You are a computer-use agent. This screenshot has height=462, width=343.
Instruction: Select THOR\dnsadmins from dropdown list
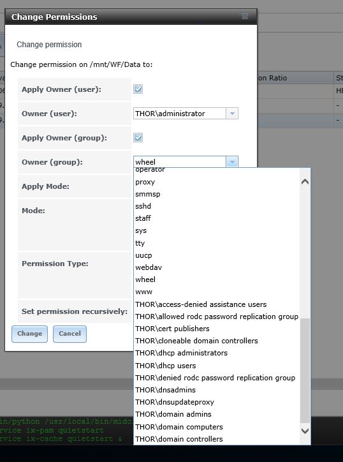[x=216, y=390]
